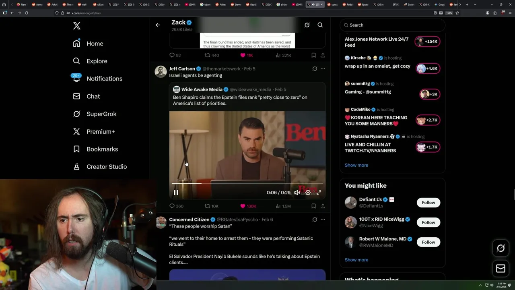Bookmark the post with 221K views
Screen dimensions: 515x290
[x=313, y=55]
